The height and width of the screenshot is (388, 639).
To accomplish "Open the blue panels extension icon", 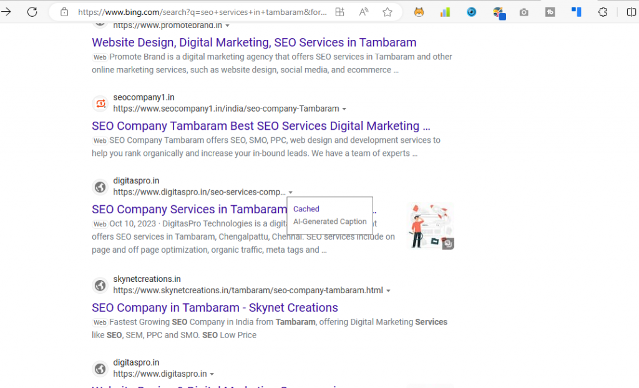I will (576, 12).
